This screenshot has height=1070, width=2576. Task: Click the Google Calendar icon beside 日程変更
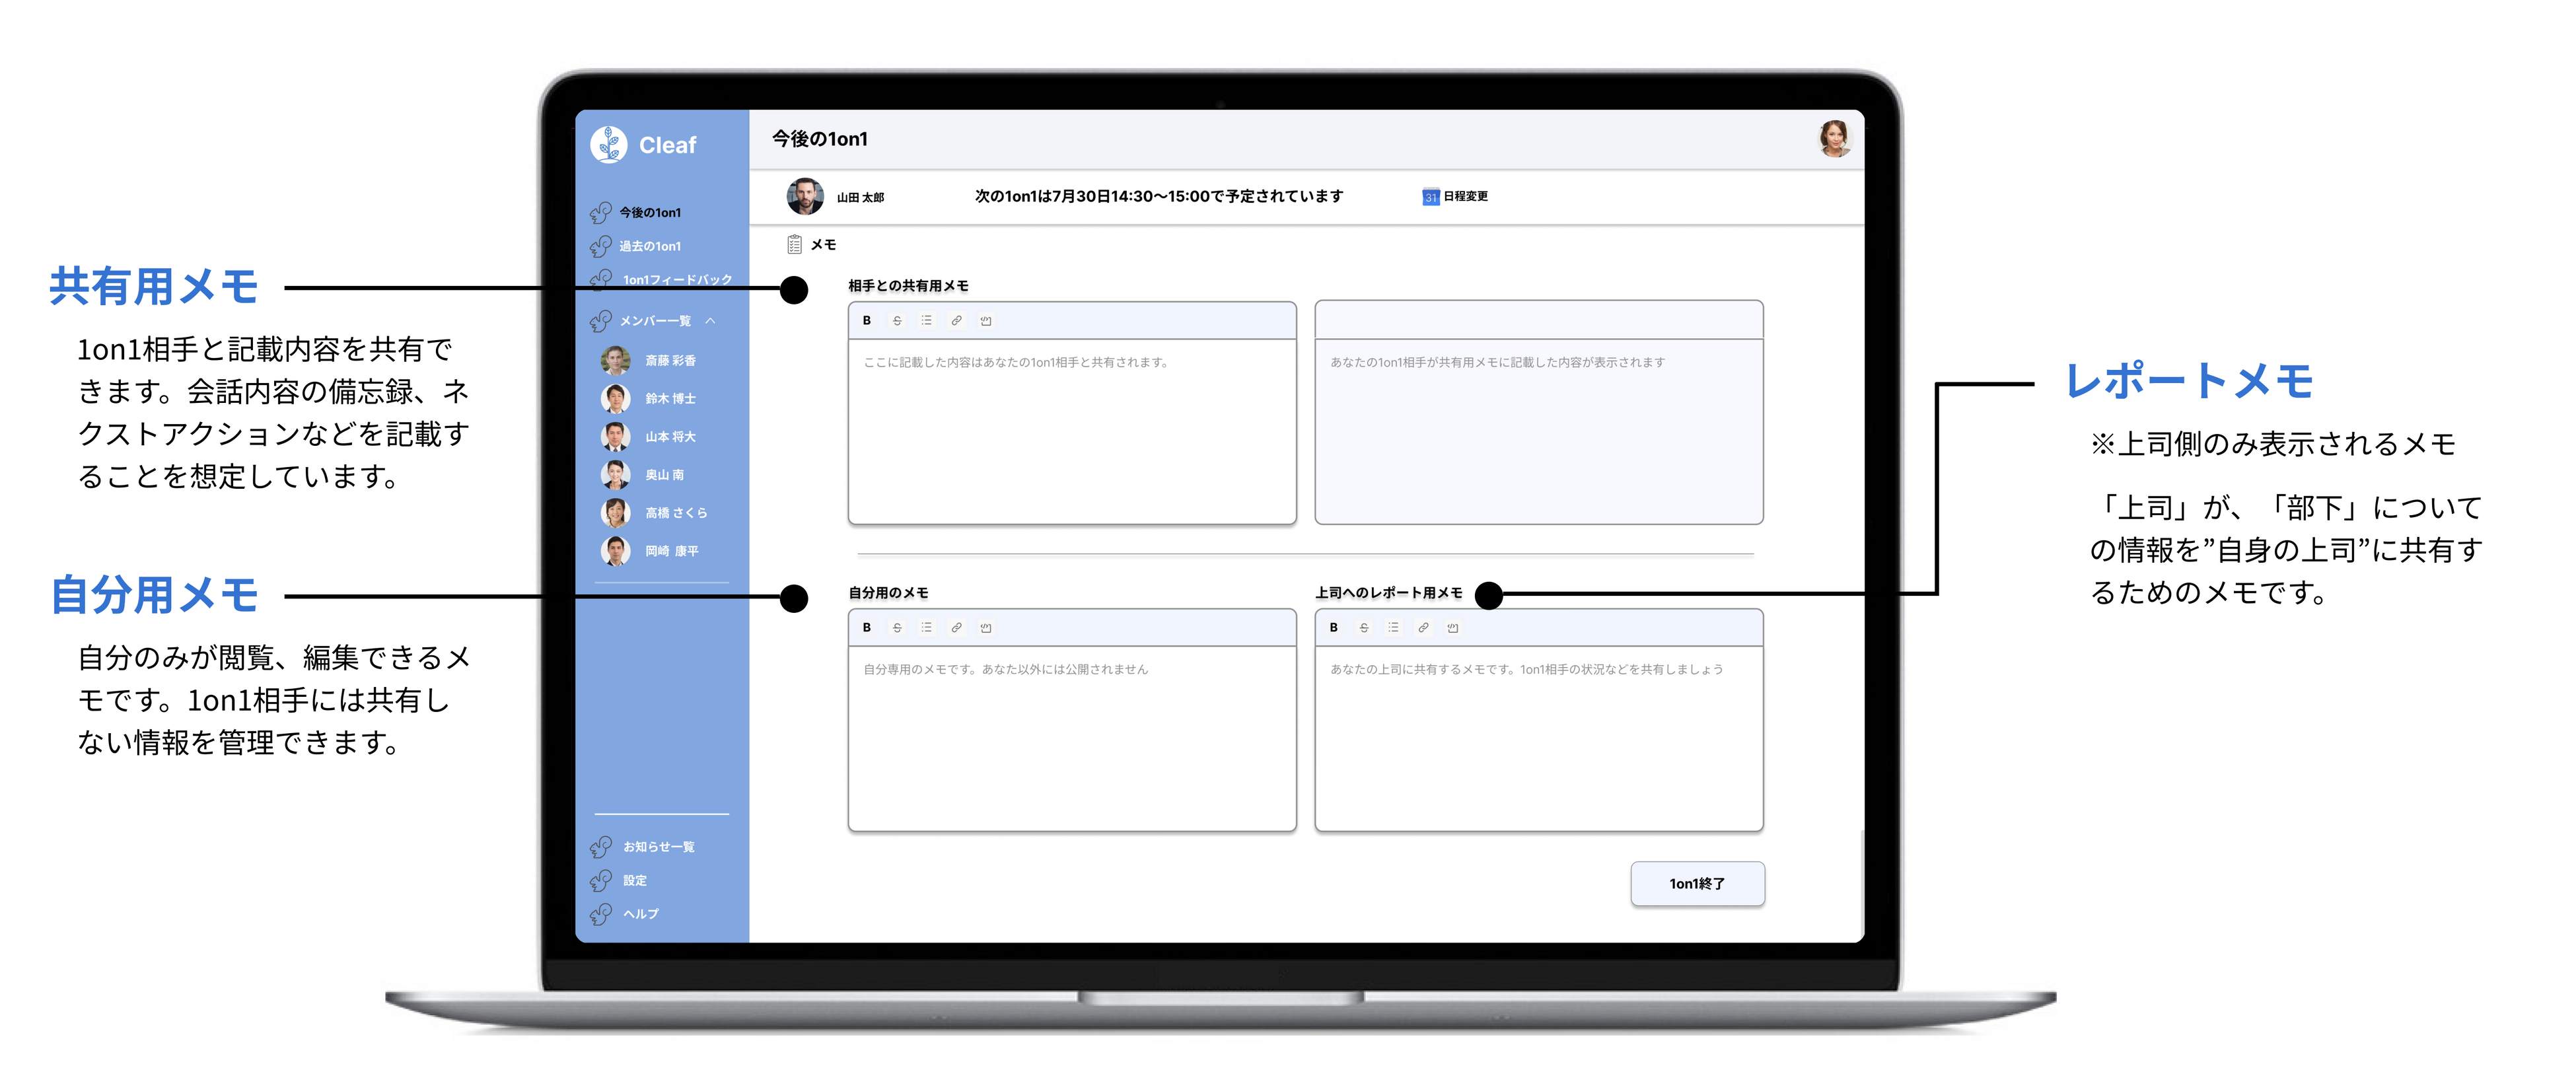[x=1430, y=197]
